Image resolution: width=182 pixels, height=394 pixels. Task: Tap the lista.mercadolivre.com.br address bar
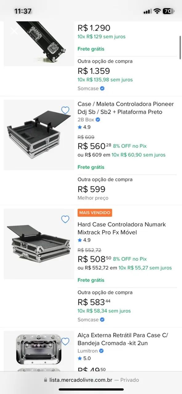[x=91, y=380]
